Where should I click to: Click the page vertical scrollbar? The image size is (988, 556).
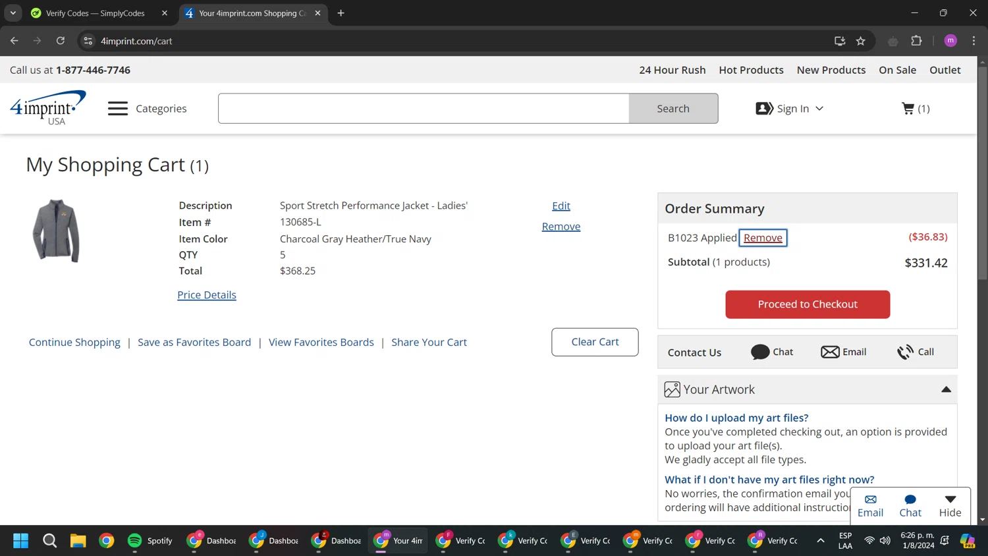click(982, 173)
